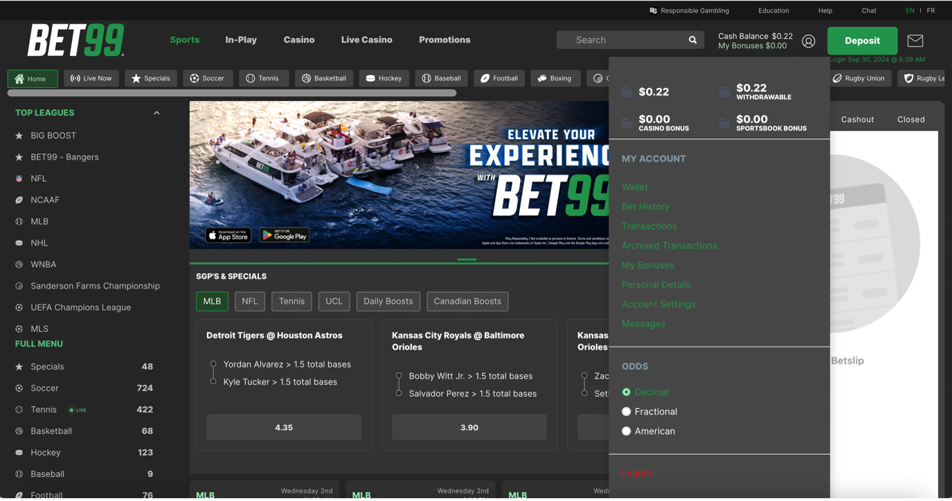Select UCL tab in SGP's & Specials
Screen dimensions: 952x501
[x=334, y=301]
